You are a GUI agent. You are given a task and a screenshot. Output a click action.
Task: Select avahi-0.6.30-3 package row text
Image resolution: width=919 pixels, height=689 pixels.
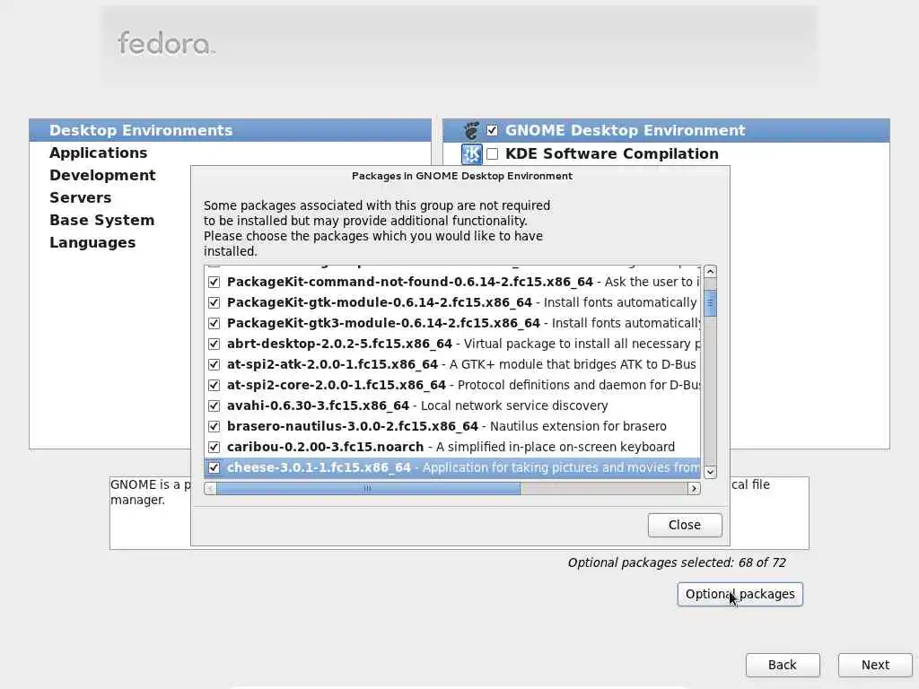point(417,406)
